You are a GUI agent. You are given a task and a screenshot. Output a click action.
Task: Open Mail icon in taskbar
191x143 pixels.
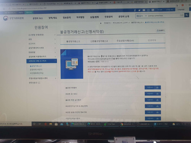pos(62,124)
